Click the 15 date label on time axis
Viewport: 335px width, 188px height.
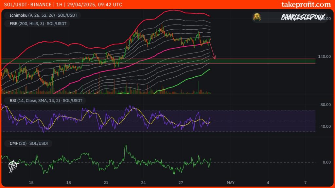click(31, 182)
